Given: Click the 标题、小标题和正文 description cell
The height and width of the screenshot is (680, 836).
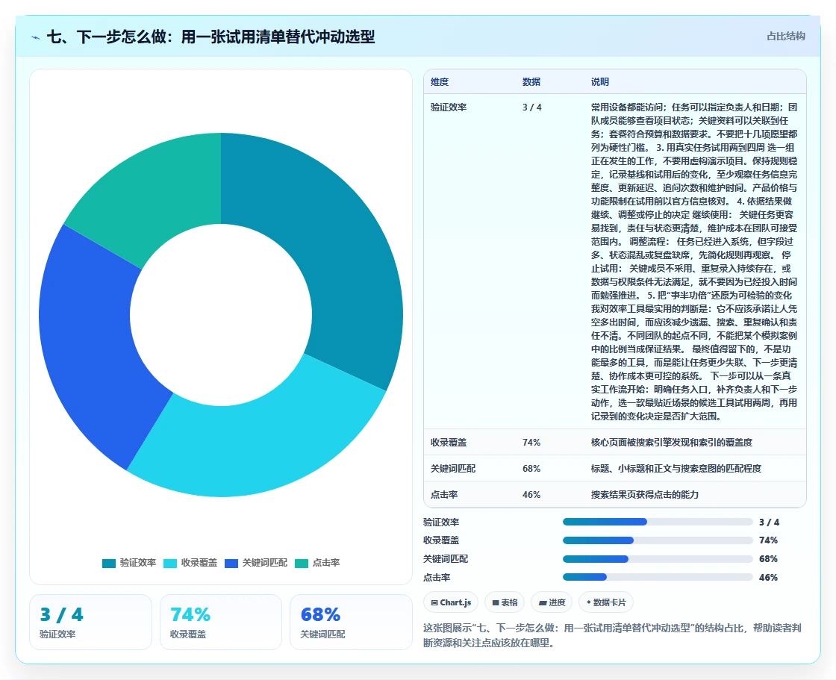Looking at the screenshot, I should (x=676, y=469).
